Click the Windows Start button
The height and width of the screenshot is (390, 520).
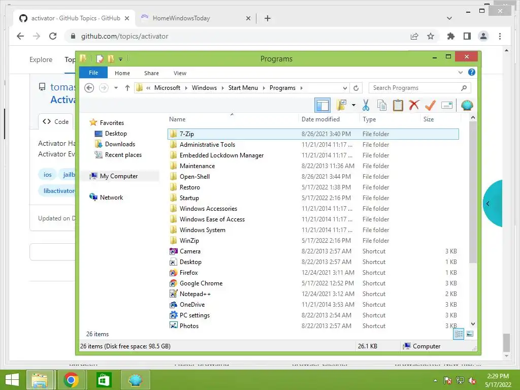pos(12,380)
